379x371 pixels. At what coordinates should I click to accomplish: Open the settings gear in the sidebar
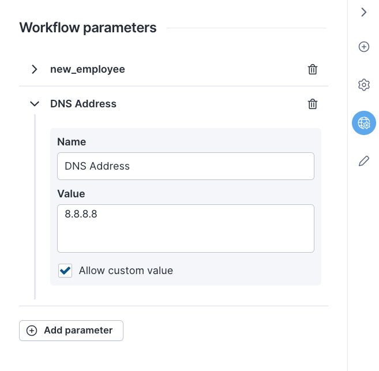point(364,85)
